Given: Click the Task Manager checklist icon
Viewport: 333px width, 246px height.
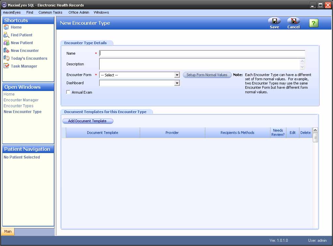Looking at the screenshot, I should click(x=7, y=66).
